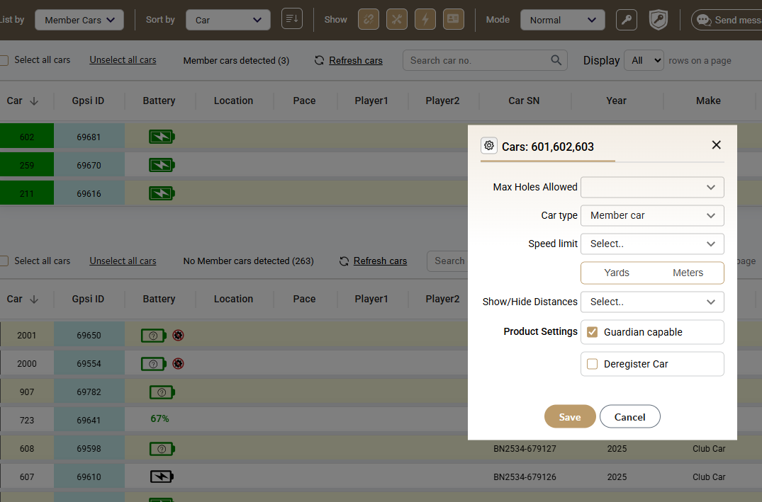
Task: Select car 602 green cell
Action: point(27,137)
